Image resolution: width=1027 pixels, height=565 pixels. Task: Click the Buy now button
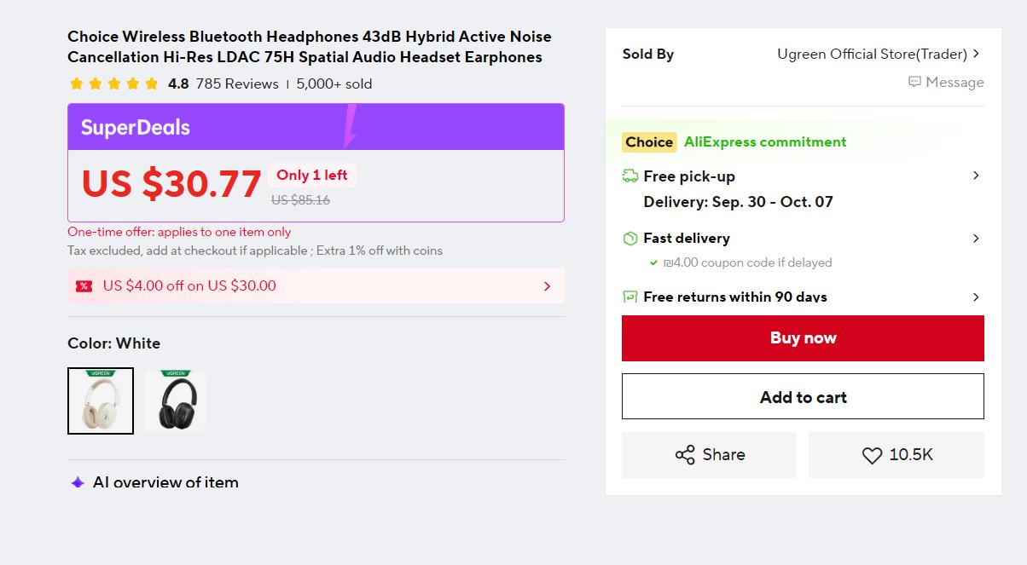(803, 338)
